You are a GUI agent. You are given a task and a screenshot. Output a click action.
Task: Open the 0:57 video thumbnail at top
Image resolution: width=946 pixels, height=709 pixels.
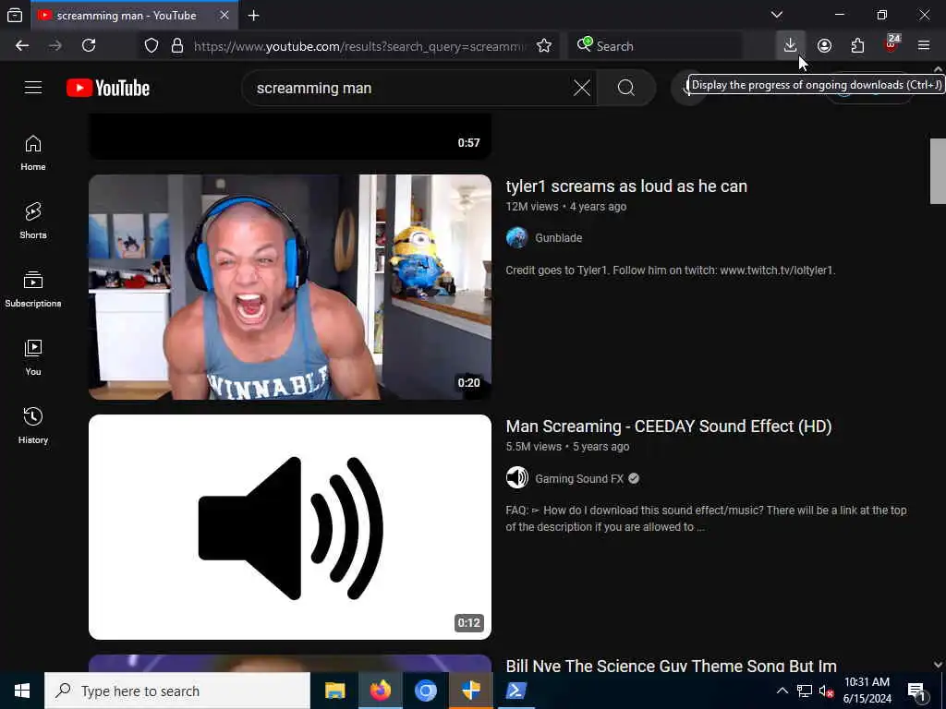pyautogui.click(x=290, y=137)
